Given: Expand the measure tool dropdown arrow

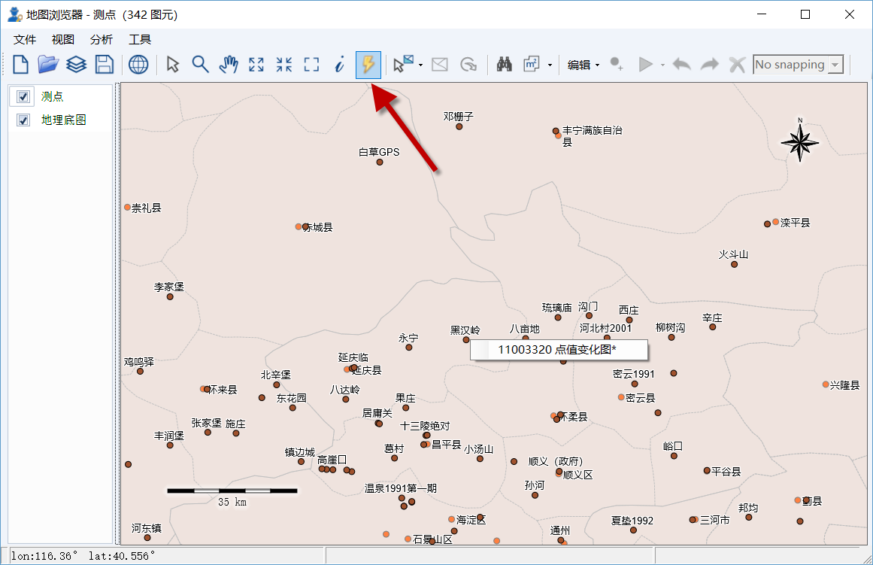Looking at the screenshot, I should (x=550, y=65).
